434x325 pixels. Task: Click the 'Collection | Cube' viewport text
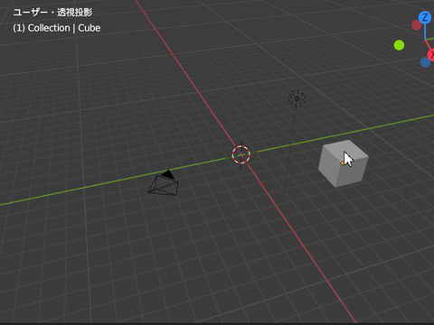[64, 28]
